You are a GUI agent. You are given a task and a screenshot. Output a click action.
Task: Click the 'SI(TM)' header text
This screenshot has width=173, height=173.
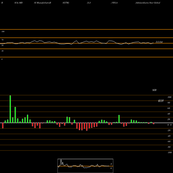pyautogui.click(x=66, y=3)
